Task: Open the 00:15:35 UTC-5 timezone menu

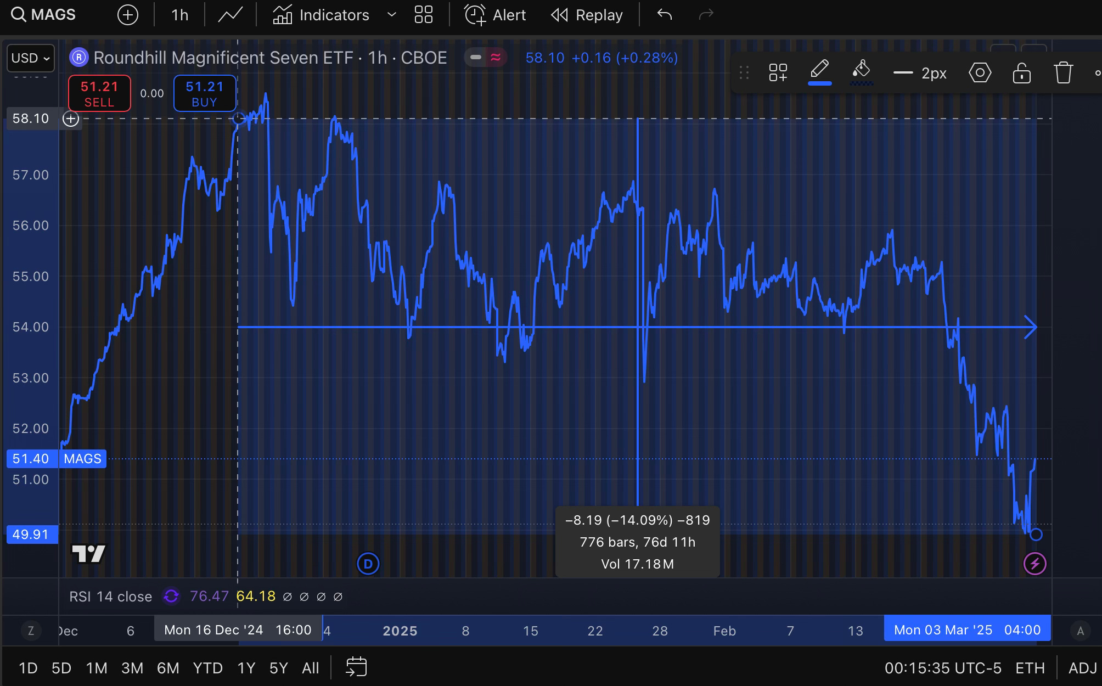Action: coord(943,668)
